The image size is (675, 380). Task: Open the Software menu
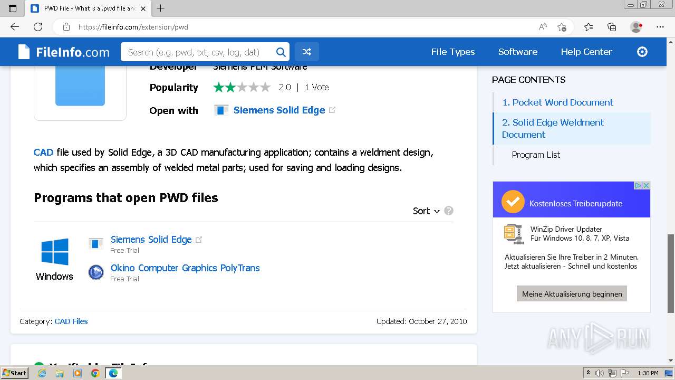pos(518,52)
